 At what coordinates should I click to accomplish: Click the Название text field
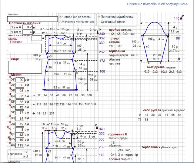click(x=32, y=19)
